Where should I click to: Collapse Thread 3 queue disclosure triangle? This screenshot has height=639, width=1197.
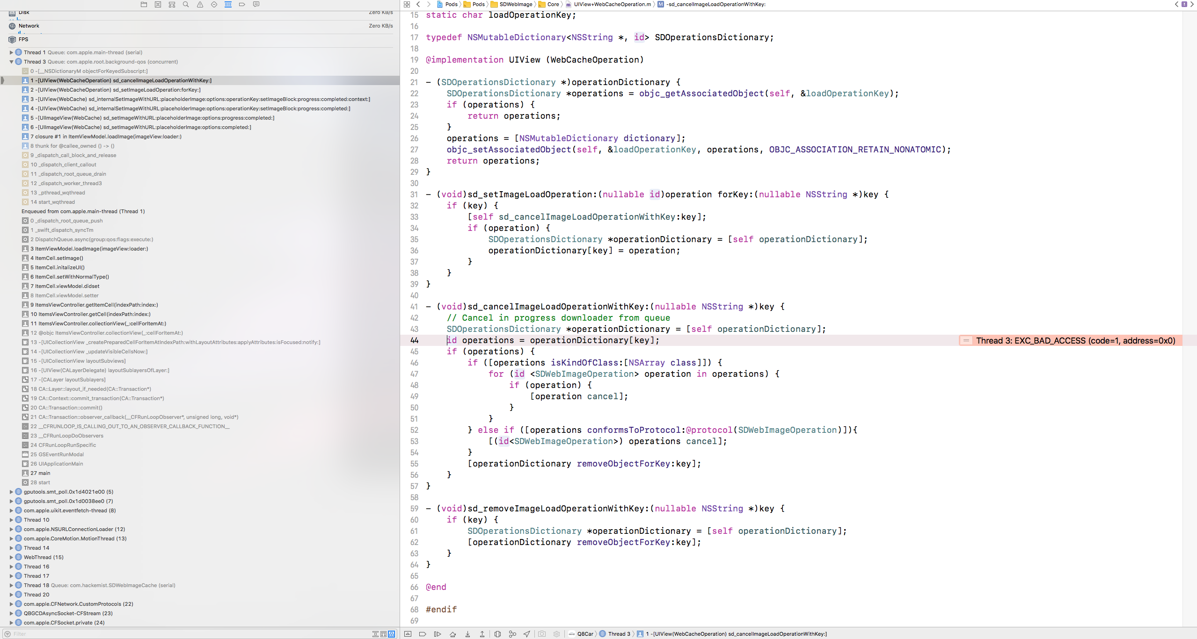coord(10,61)
